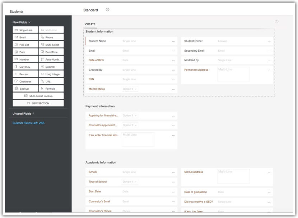Open layout settings via the gear icon
The image size is (298, 218).
107,10
